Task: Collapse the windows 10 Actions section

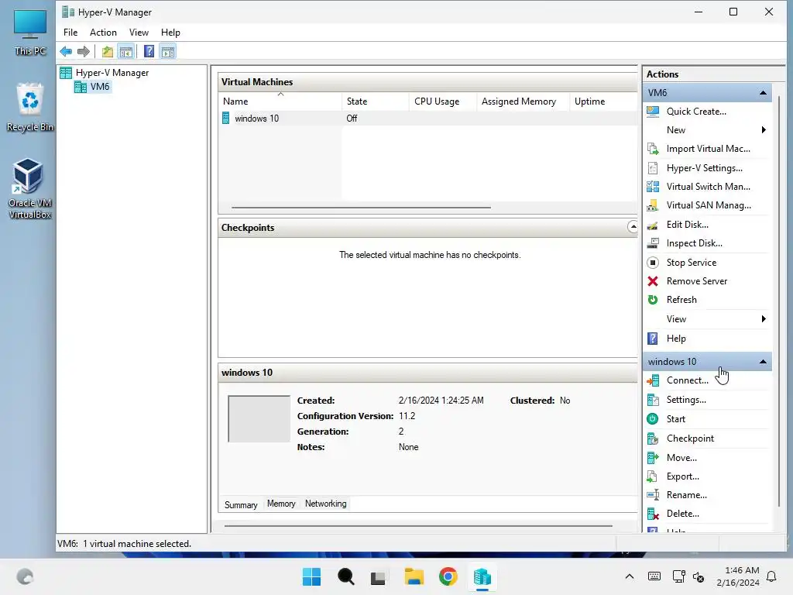Action: [763, 362]
